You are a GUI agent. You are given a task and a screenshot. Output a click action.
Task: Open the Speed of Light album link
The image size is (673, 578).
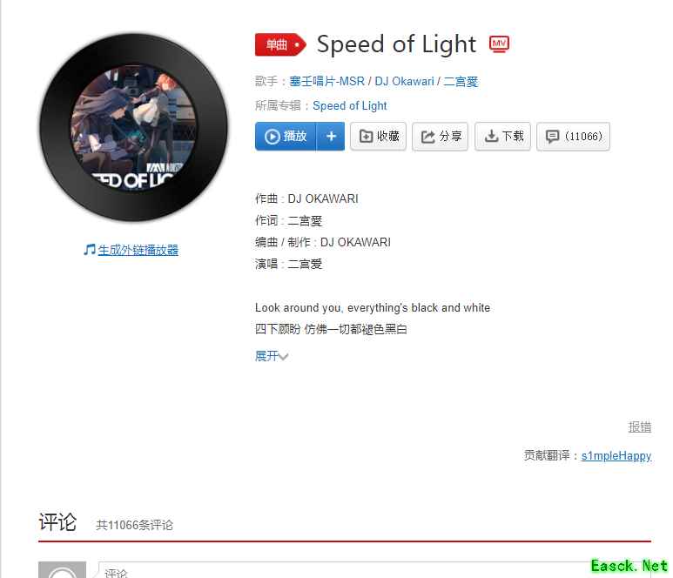(350, 105)
